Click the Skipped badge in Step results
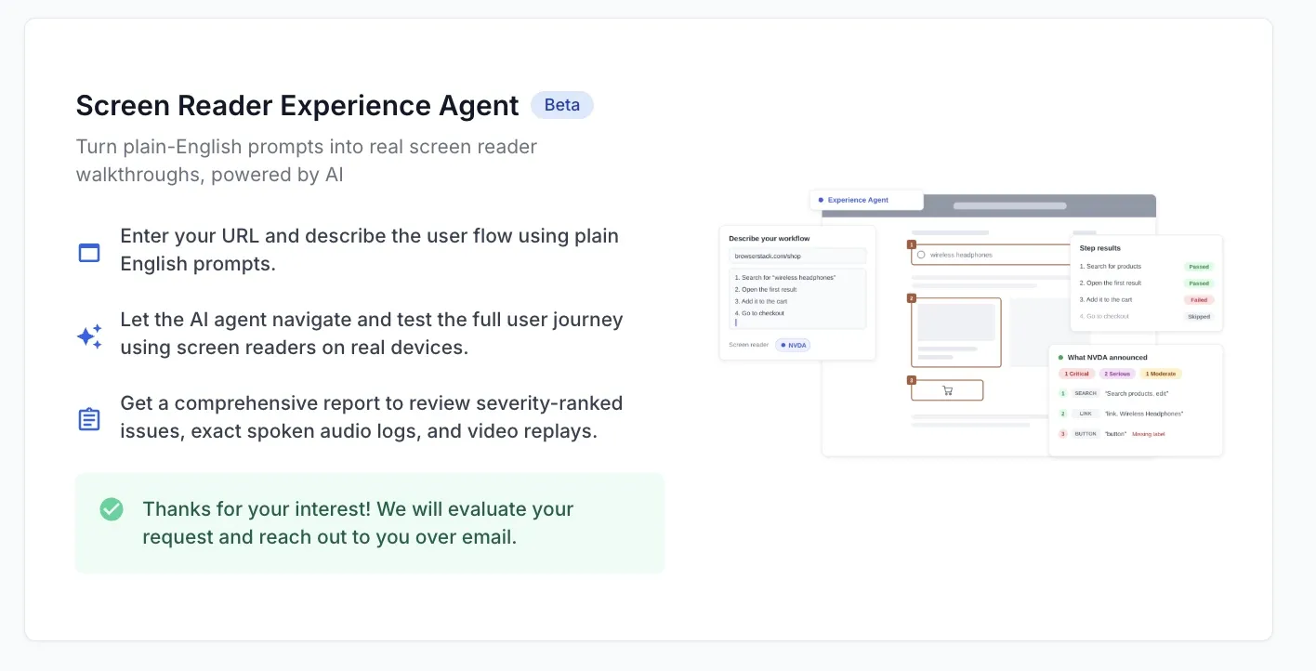This screenshot has width=1316, height=671. pos(1199,317)
